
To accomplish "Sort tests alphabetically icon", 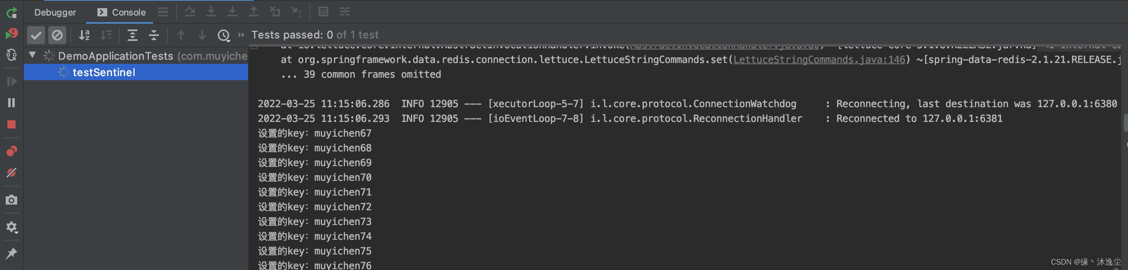I will pos(84,35).
